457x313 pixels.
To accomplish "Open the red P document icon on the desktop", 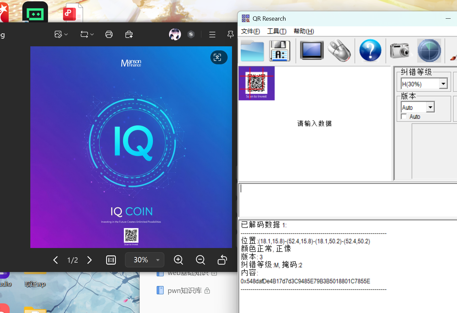I will point(73,13).
